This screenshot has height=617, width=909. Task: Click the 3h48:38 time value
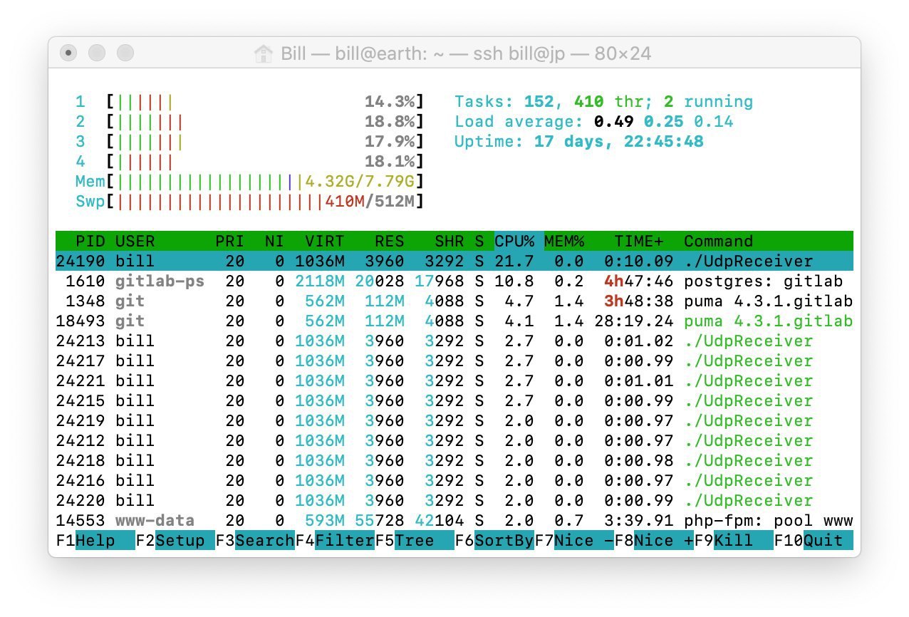click(638, 301)
